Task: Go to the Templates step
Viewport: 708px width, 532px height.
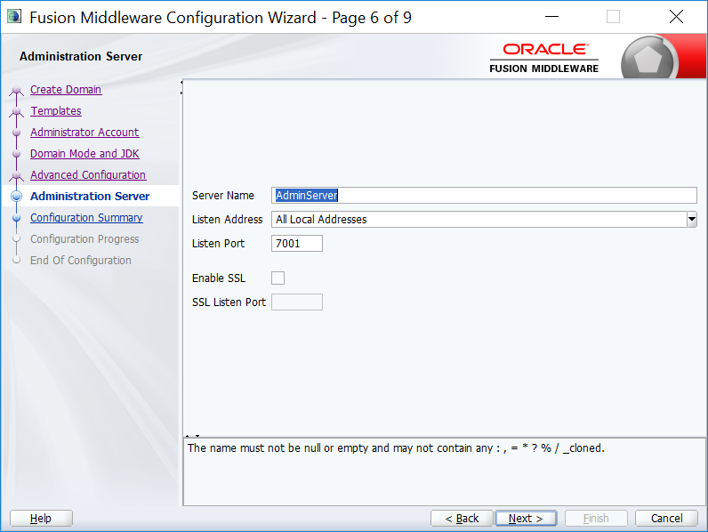Action: [56, 111]
